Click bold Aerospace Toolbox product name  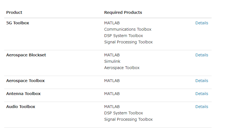(x=25, y=81)
